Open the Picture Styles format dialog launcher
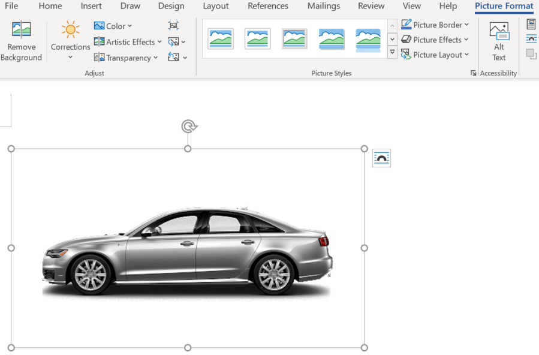This screenshot has height=355, width=539. tap(473, 73)
